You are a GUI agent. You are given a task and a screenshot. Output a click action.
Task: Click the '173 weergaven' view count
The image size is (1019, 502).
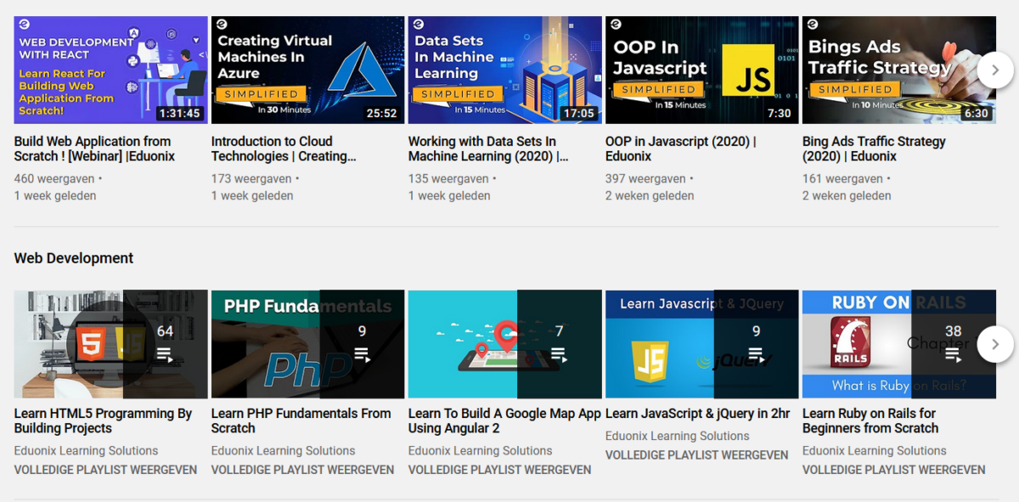pyautogui.click(x=251, y=179)
